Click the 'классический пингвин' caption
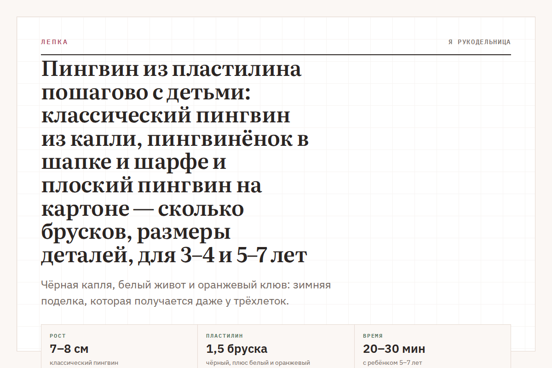 84,362
